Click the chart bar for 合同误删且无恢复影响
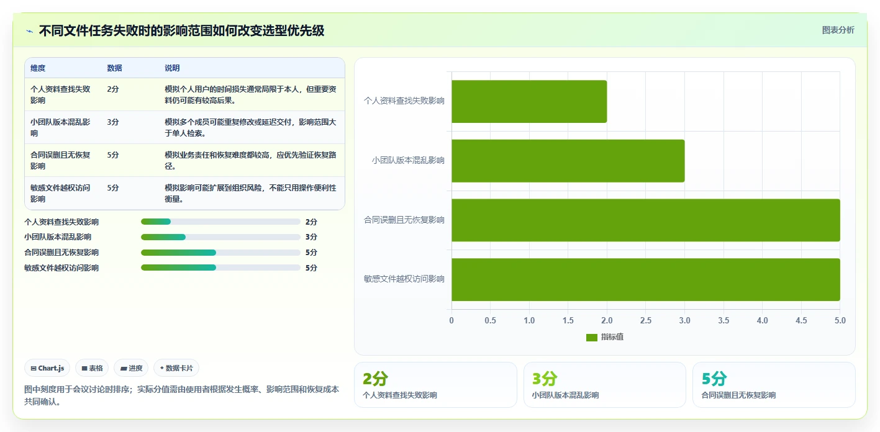This screenshot has width=880, height=432. tap(646, 220)
